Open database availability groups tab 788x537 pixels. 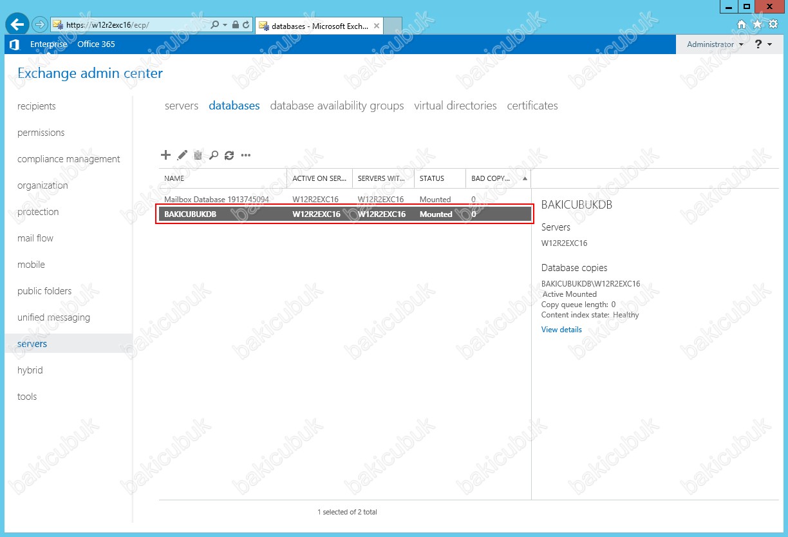pyautogui.click(x=337, y=106)
